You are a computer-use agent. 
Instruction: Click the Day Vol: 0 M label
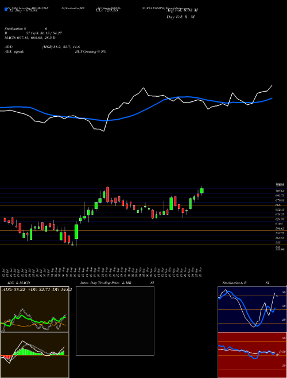180,17
